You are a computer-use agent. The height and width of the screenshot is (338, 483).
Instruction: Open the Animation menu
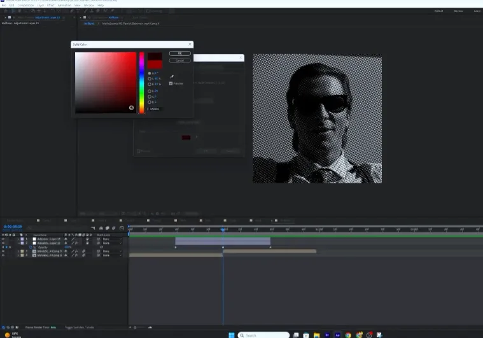tap(64, 5)
